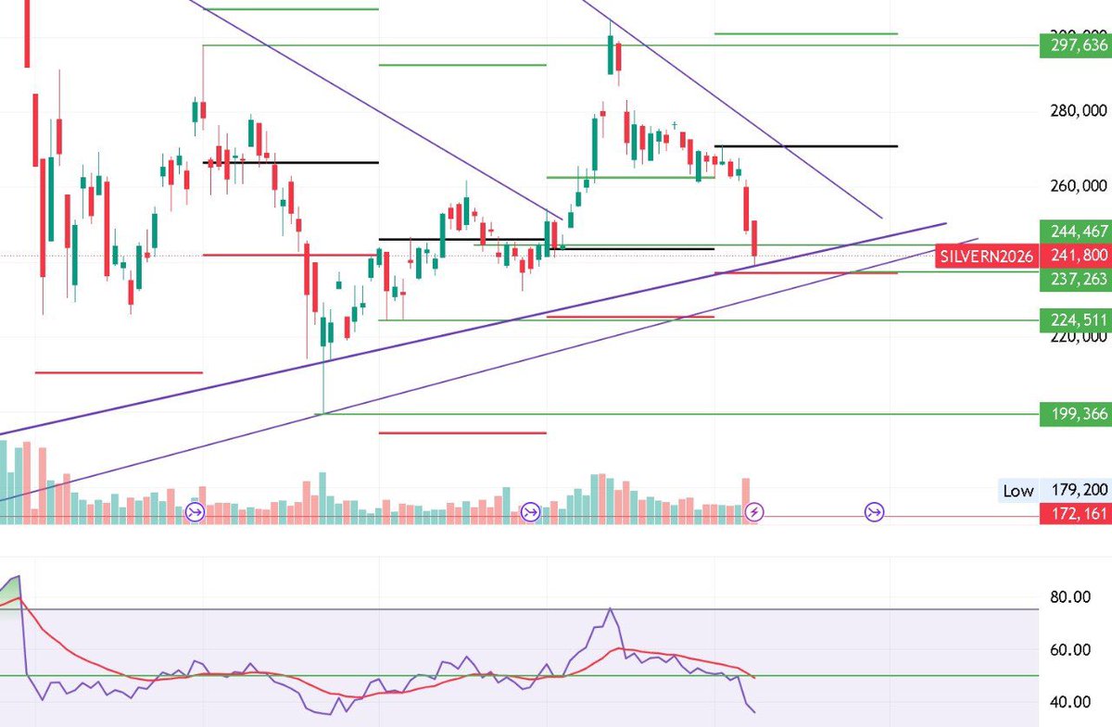This screenshot has height=727, width=1112.
Task: Select the tallest red volume bar
Action: click(x=26, y=483)
